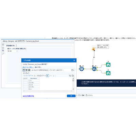
Task: Choose the side-by-side results view icon
Action: pyautogui.click(x=27, y=70)
